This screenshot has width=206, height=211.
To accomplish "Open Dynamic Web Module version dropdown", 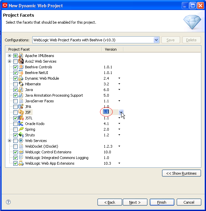I will pyautogui.click(x=119, y=78).
